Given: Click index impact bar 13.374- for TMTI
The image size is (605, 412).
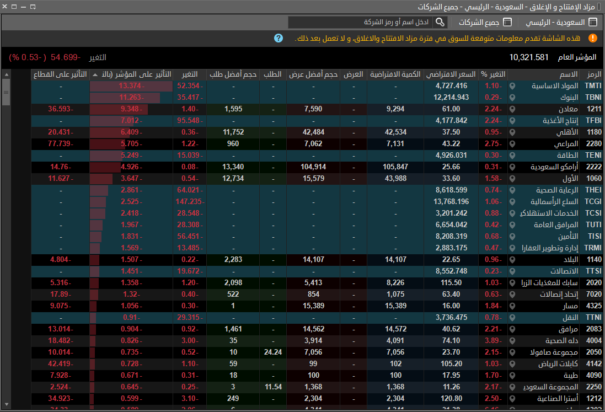Looking at the screenshot, I should click(131, 86).
